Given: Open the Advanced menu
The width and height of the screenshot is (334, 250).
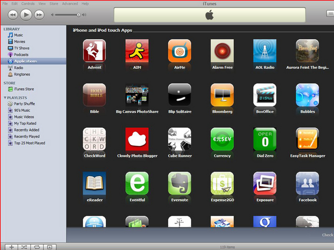Looking at the screenshot, I should click(70, 4).
